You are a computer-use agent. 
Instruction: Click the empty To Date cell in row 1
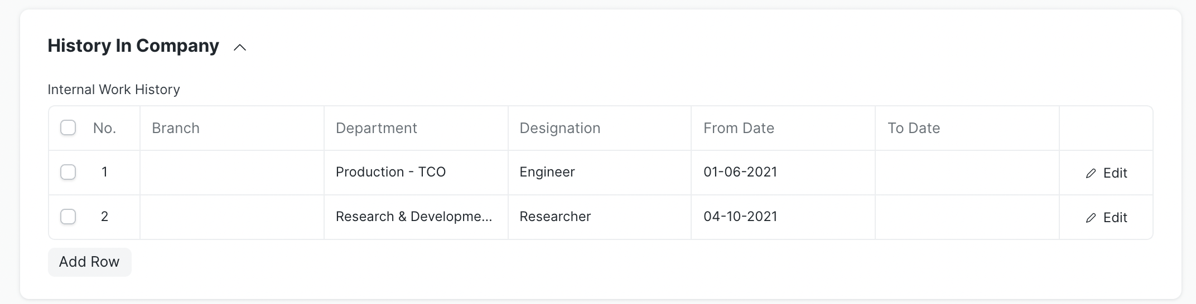[x=967, y=173]
